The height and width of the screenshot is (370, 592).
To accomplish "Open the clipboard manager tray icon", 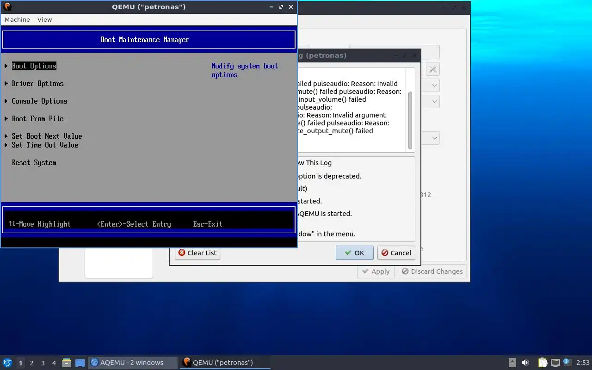I will [543, 363].
